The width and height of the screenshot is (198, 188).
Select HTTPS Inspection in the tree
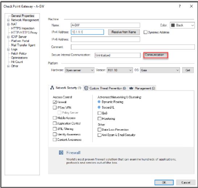coord(23,28)
